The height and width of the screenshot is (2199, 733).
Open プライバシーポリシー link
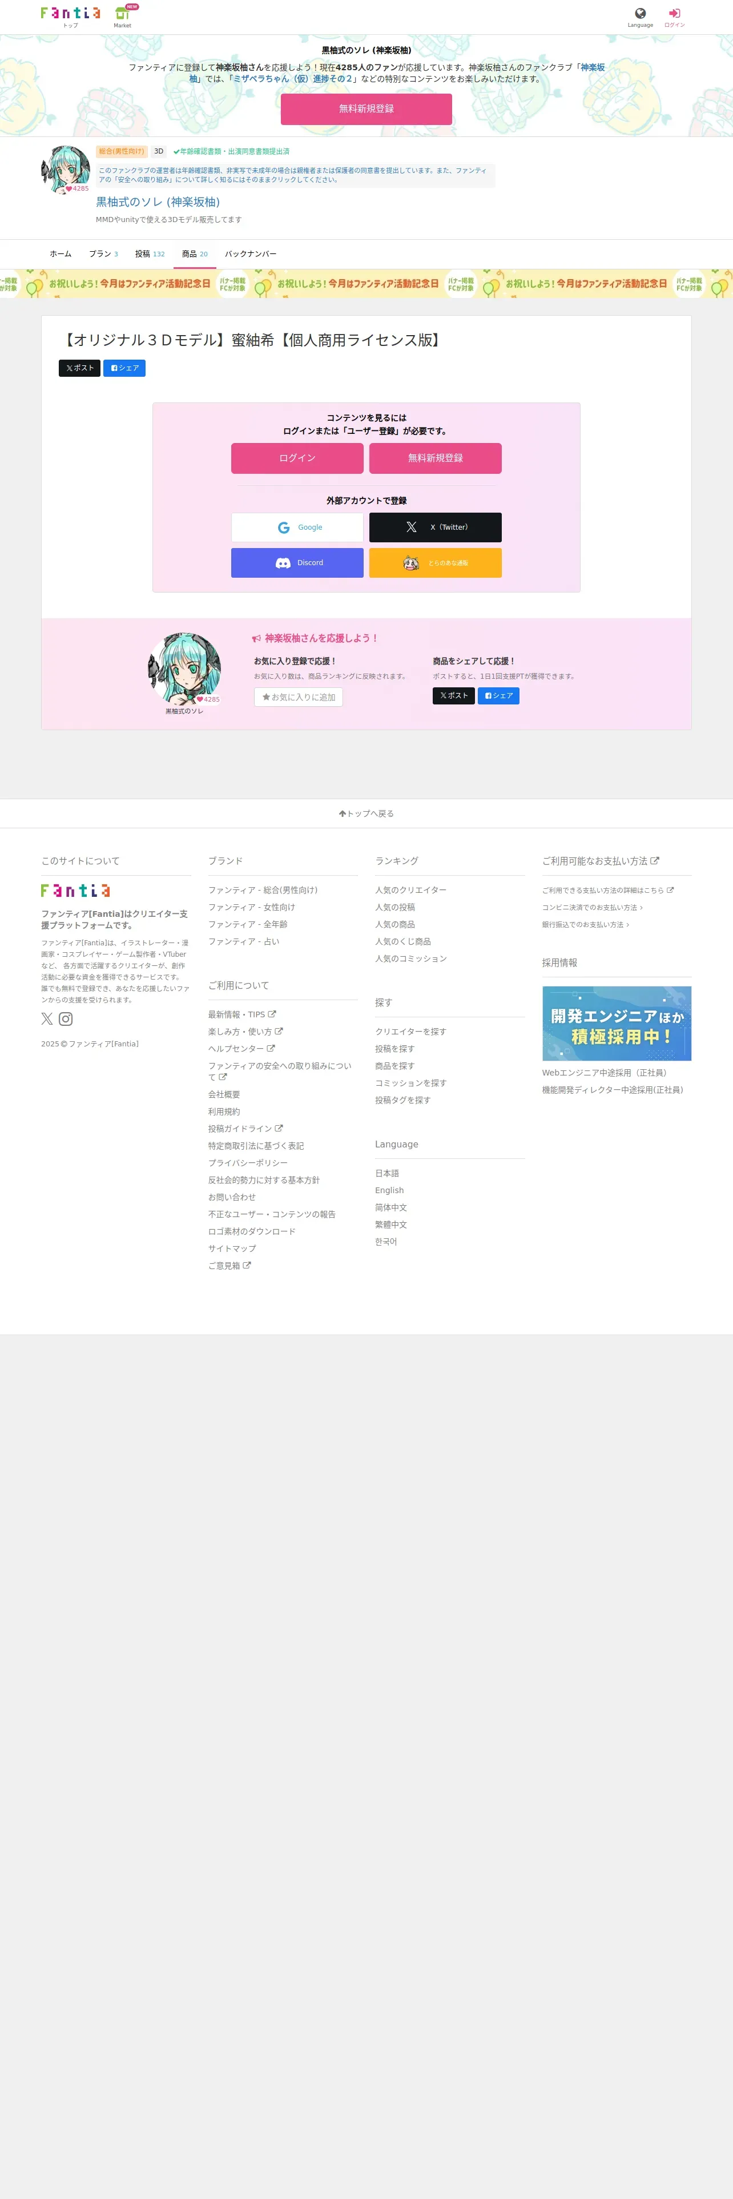pyautogui.click(x=247, y=1163)
